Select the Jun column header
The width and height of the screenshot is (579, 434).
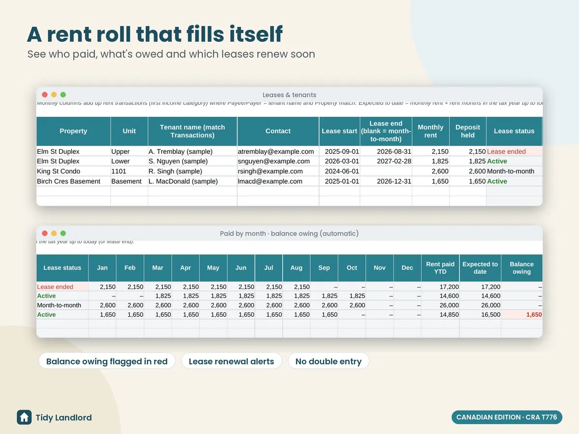click(x=241, y=268)
